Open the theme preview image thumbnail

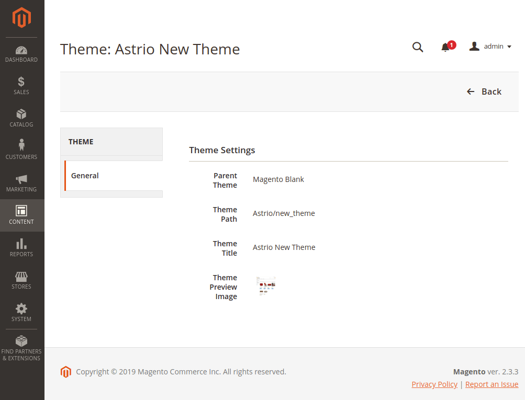click(266, 286)
